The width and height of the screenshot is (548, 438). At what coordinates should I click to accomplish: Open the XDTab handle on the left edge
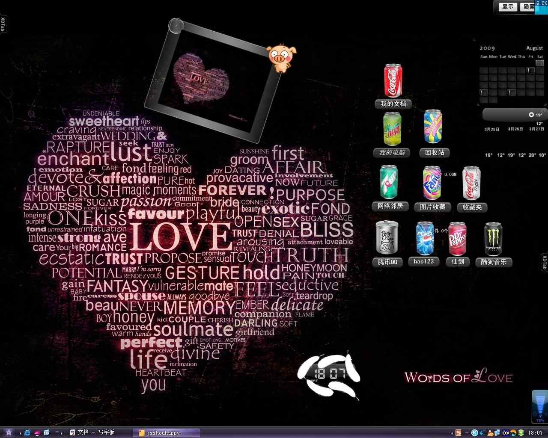pyautogui.click(x=3, y=24)
